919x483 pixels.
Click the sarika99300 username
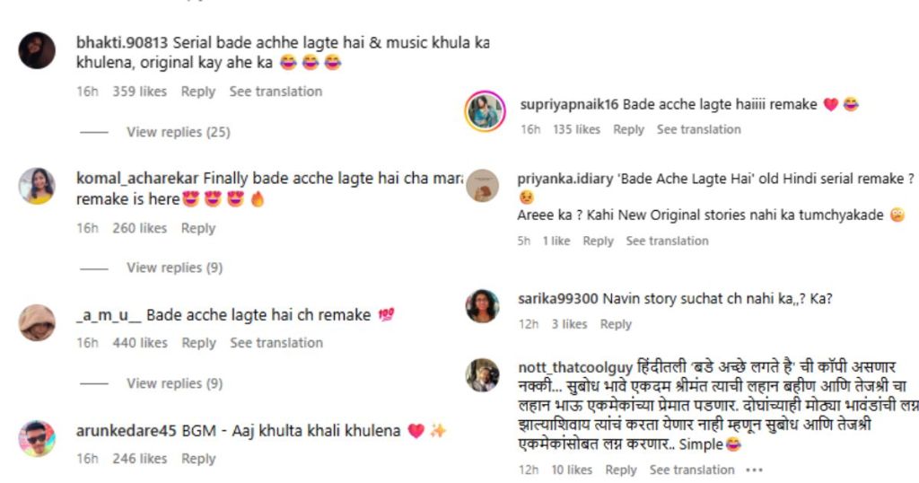[558, 299]
